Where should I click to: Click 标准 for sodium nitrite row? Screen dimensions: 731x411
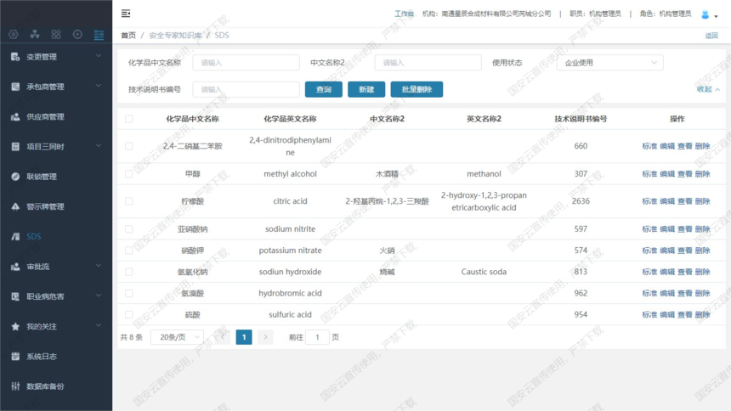tap(649, 228)
